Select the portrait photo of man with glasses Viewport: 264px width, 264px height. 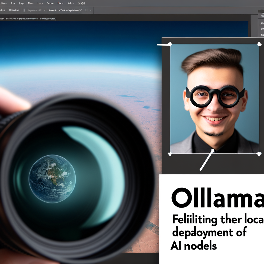click(214, 99)
